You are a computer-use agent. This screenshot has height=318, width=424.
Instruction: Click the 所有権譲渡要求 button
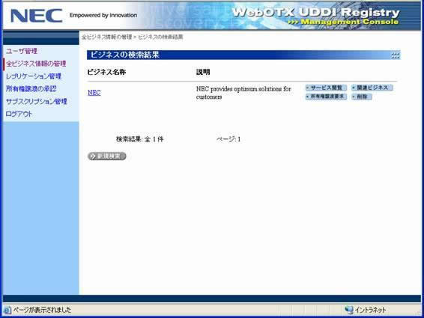(326, 97)
